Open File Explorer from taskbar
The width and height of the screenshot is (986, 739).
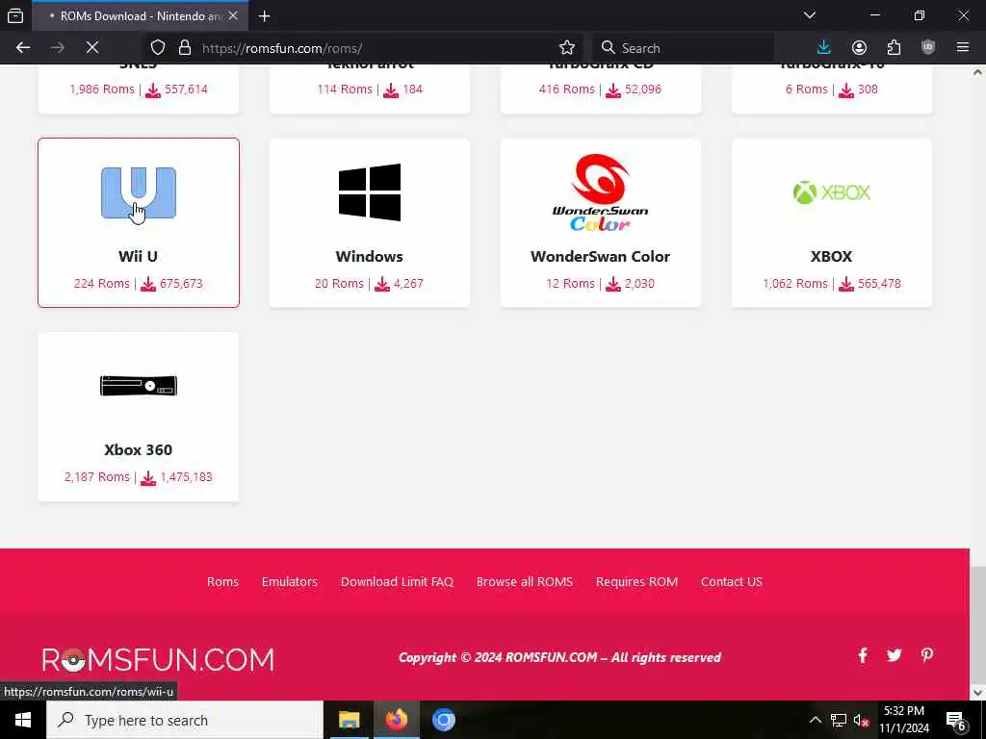pyautogui.click(x=349, y=720)
